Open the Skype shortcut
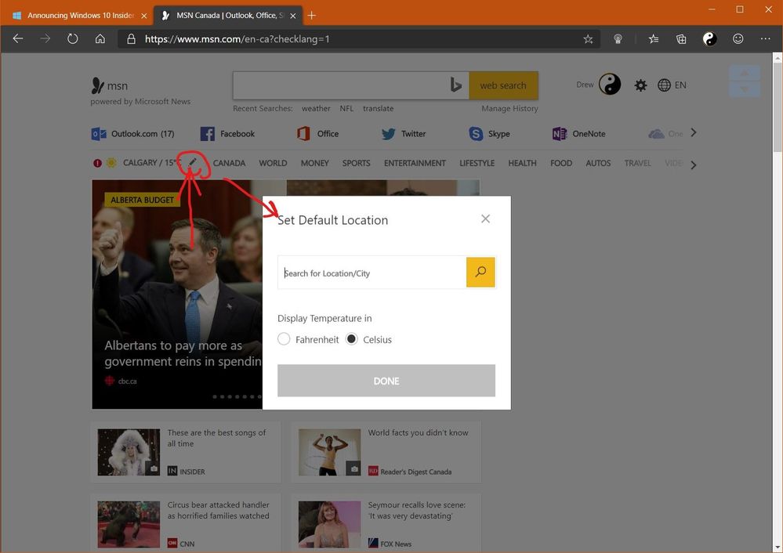The height and width of the screenshot is (553, 783). 489,134
